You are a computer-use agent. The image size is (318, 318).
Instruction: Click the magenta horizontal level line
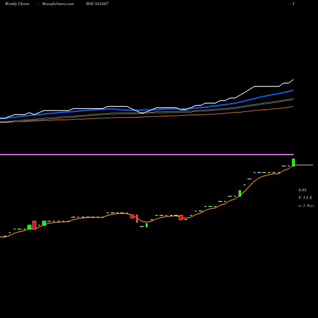click(147, 155)
